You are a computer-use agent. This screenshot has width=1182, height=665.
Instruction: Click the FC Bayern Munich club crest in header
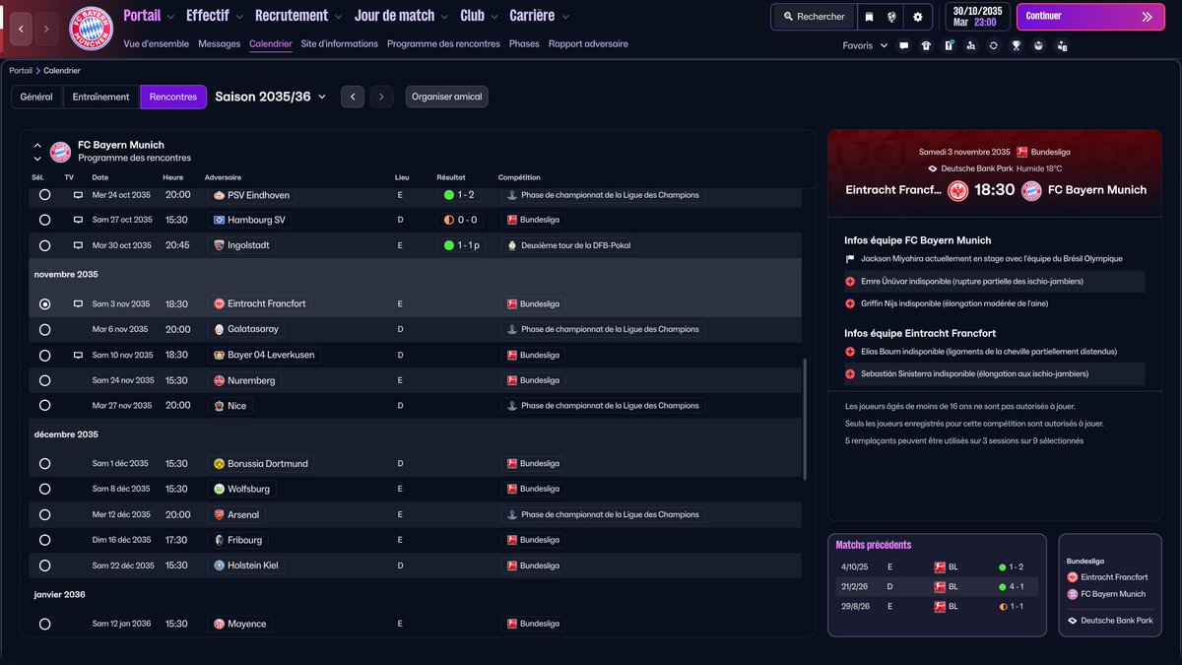tap(91, 29)
